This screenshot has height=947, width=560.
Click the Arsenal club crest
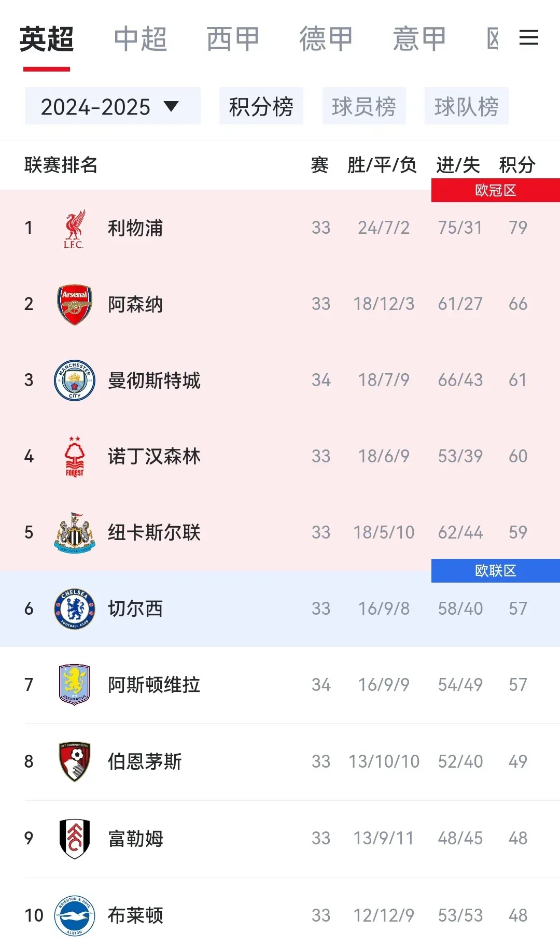click(x=74, y=304)
